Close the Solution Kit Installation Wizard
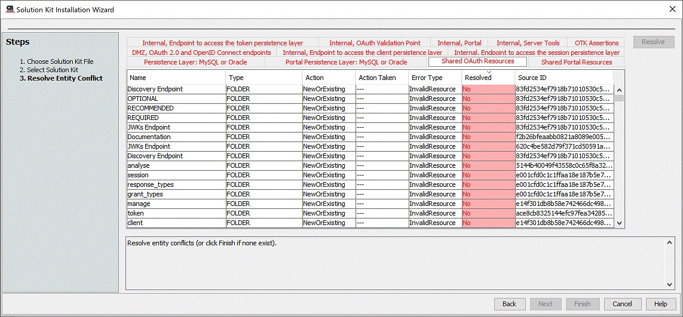Image resolution: width=683 pixels, height=317 pixels. tap(673, 9)
